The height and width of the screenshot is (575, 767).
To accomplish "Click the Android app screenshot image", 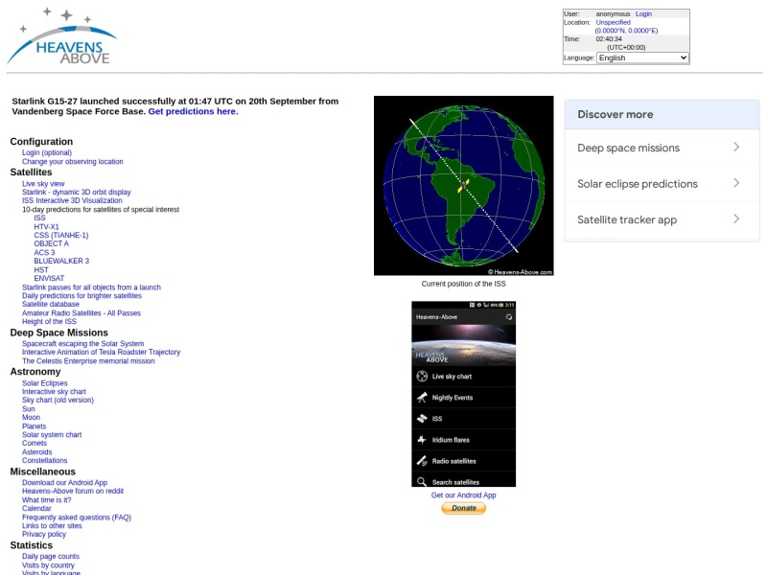I will point(464,394).
